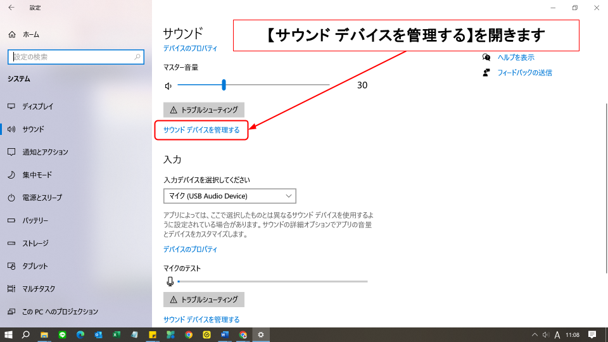This screenshot has height=342, width=608.
Task: Open the action center notification icon
Action: [592, 334]
